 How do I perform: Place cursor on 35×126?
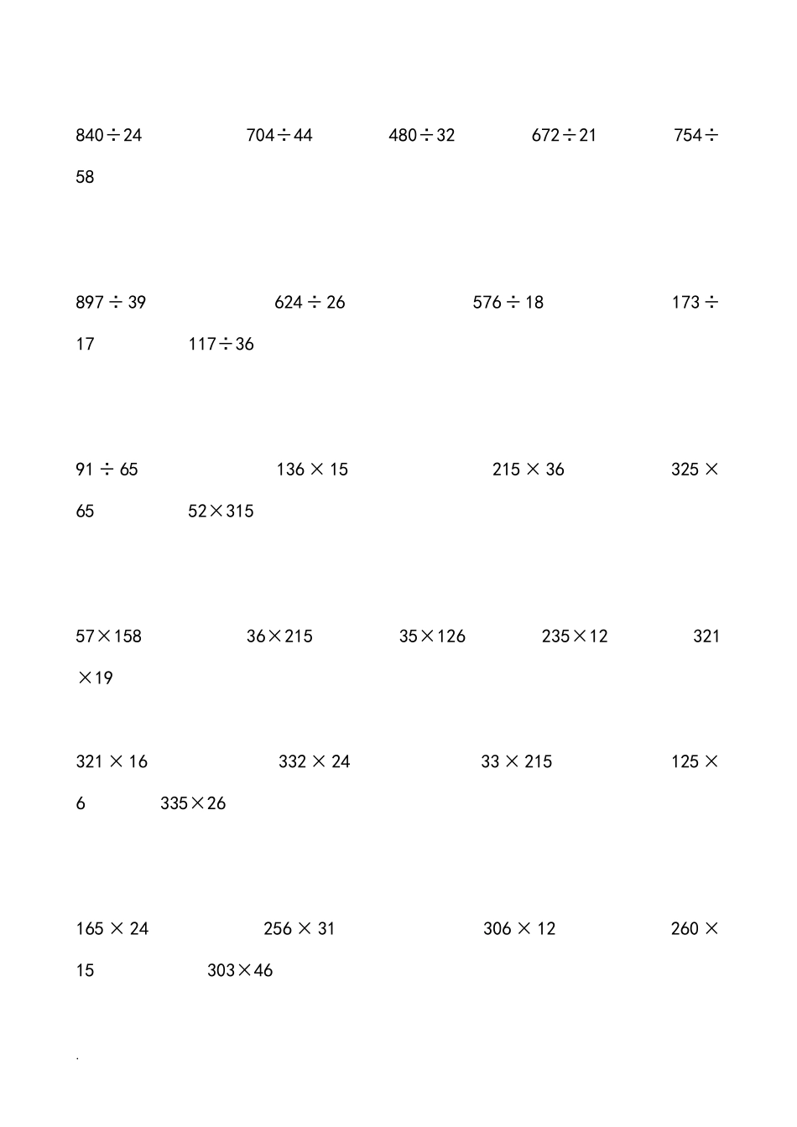click(432, 636)
